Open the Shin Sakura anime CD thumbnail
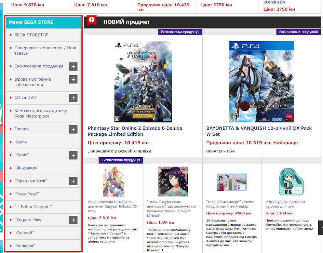This screenshot has height=253, width=323. pos(173,182)
